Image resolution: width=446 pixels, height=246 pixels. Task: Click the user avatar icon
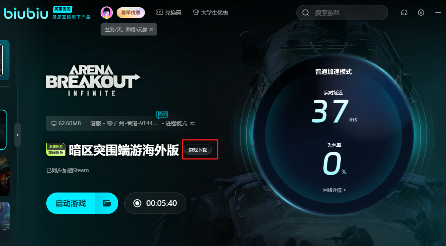[107, 13]
